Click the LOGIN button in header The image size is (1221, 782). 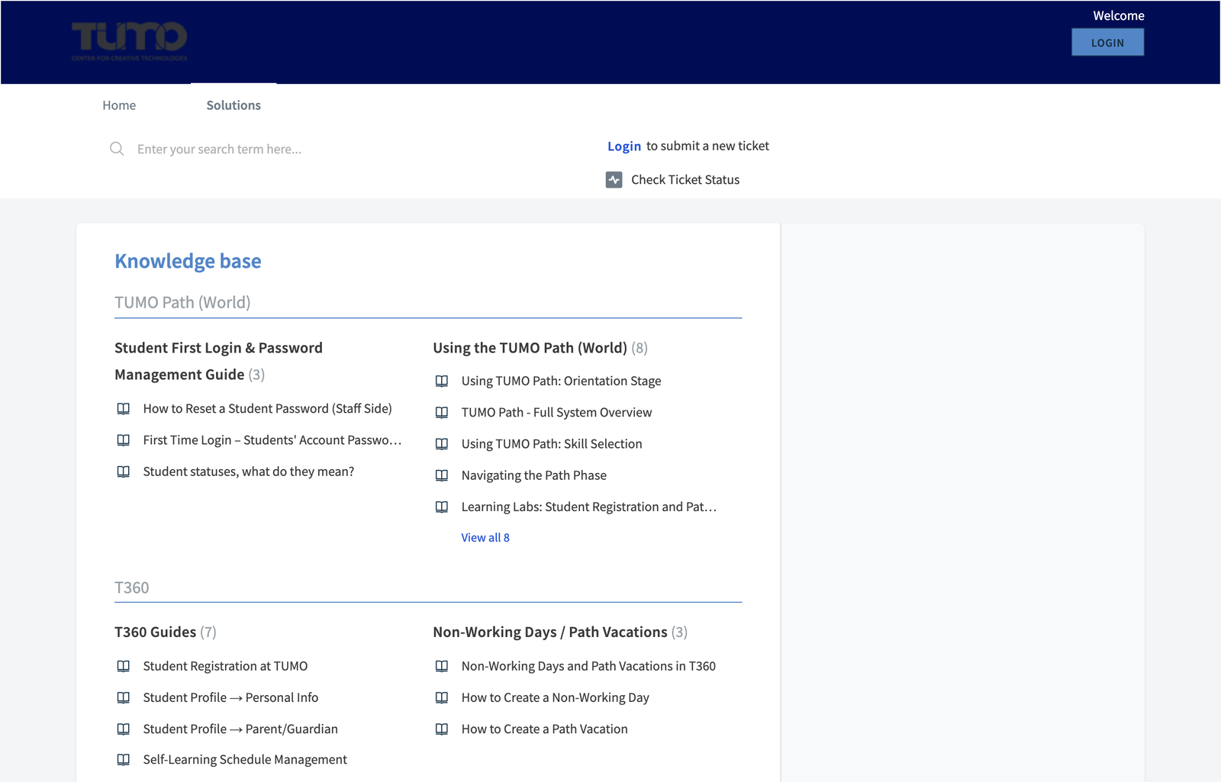(1107, 43)
